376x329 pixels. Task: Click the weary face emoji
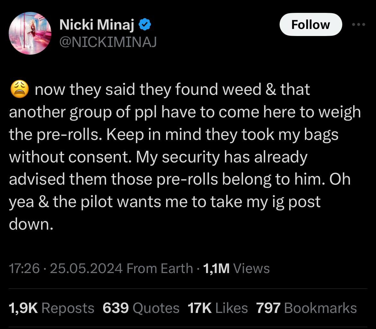point(20,89)
